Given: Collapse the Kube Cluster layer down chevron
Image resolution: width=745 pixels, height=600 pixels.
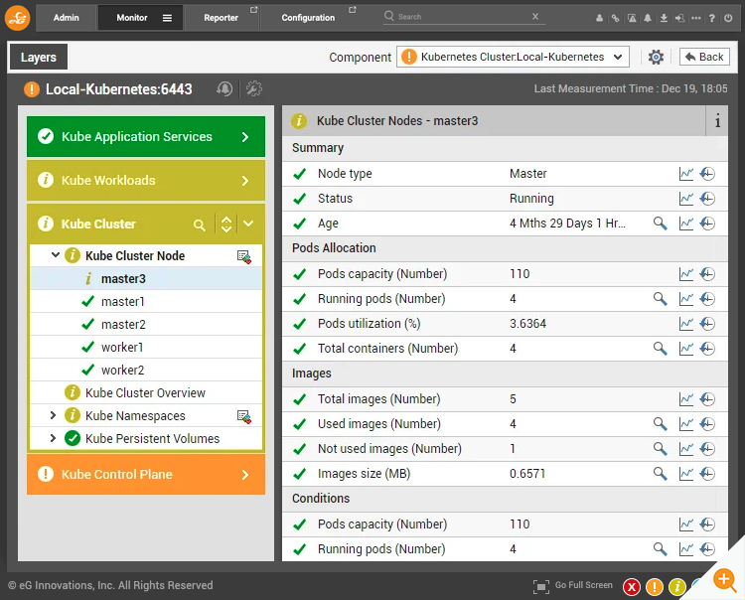Looking at the screenshot, I should pos(248,224).
